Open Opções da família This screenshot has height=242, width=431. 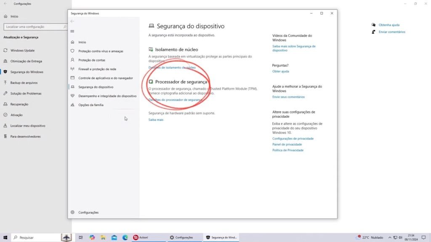(x=91, y=105)
